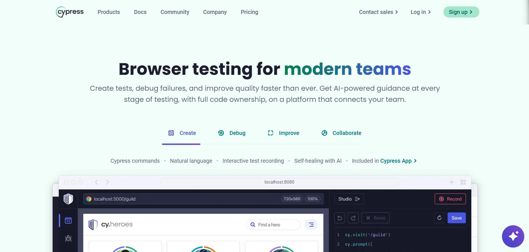Switch to the Debug tab
Viewport: 529px width, 252px height.
point(232,133)
